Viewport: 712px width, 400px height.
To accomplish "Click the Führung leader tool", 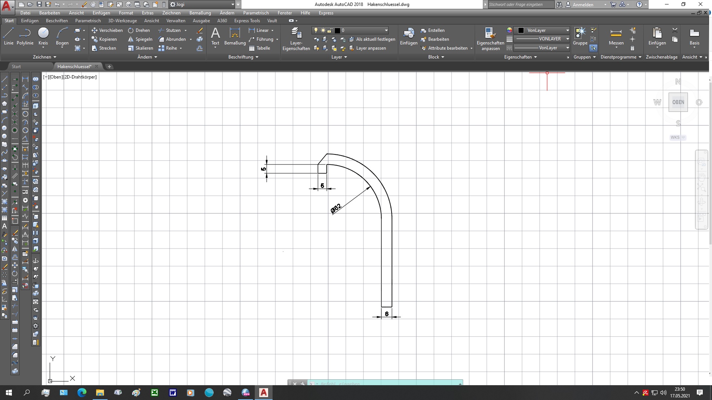I will pos(261,39).
